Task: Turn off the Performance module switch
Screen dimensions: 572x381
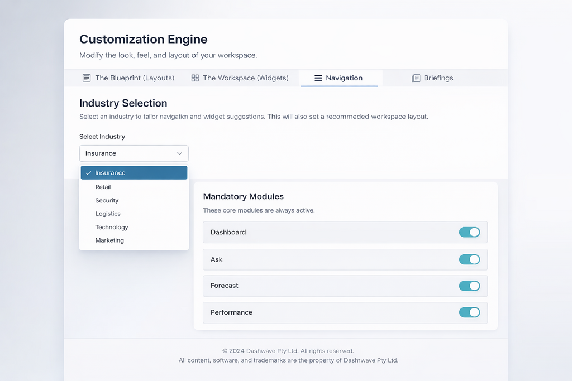Action: tap(469, 312)
